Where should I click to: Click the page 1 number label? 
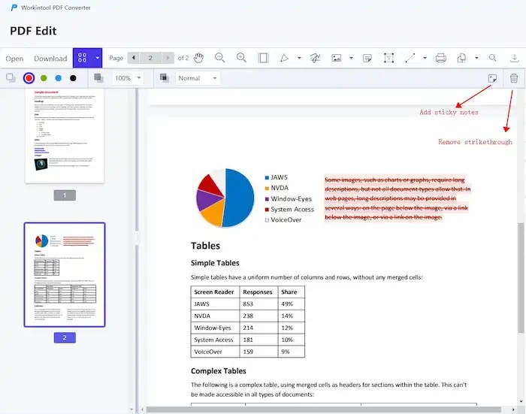click(x=65, y=195)
